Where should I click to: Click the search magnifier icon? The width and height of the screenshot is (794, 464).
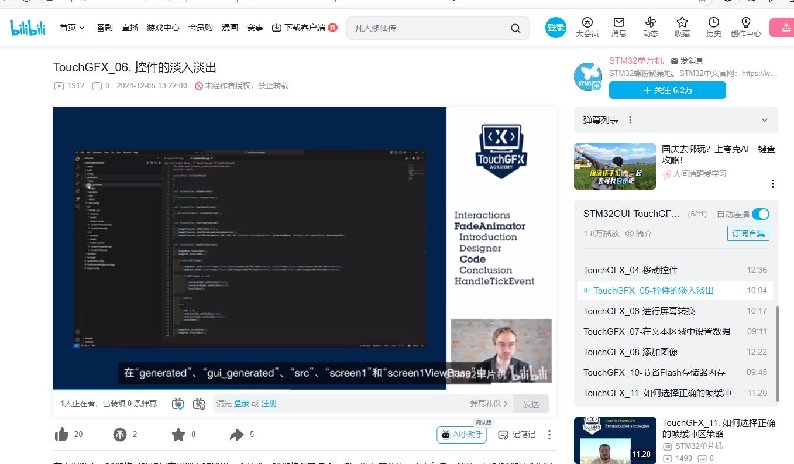pos(515,28)
